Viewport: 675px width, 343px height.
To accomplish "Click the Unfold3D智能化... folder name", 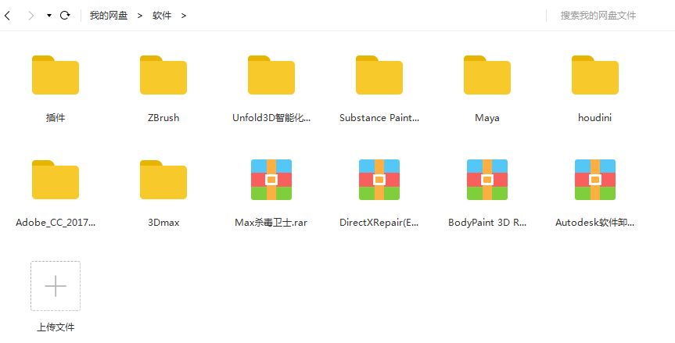I will coord(271,118).
